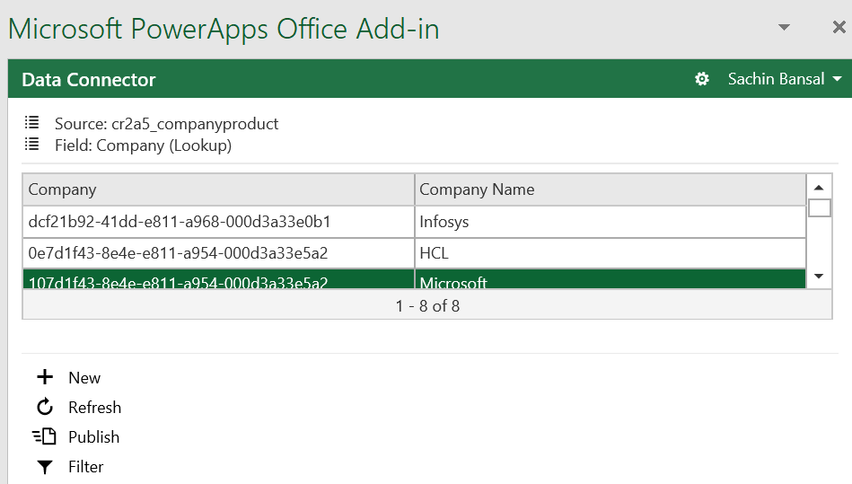Close the PowerApps add-in pane
Viewport: 852px width, 484px height.
point(839,28)
